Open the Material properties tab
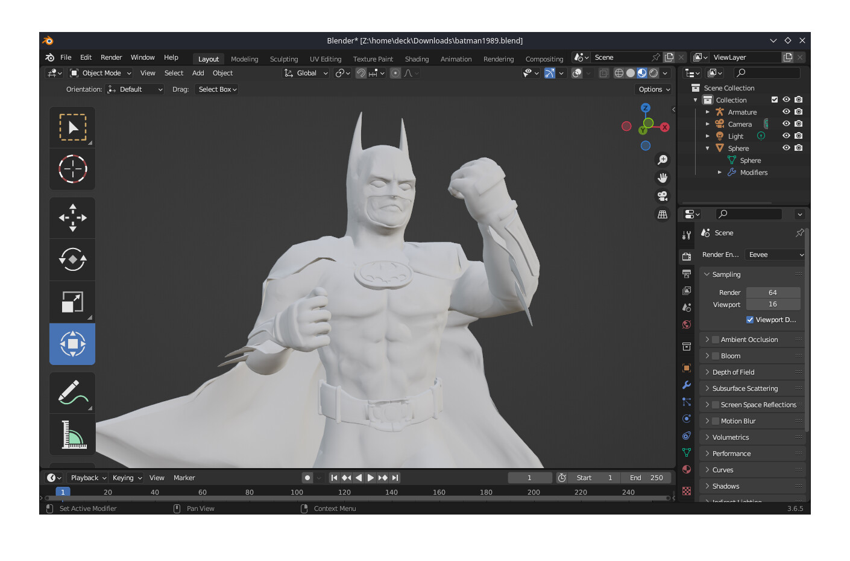This screenshot has height=561, width=850. click(687, 469)
